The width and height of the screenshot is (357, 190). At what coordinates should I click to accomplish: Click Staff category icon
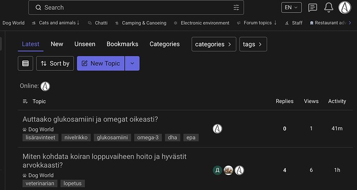tap(287, 23)
